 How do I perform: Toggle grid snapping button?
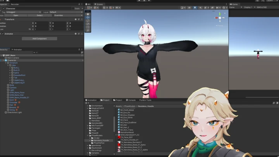click(110, 8)
